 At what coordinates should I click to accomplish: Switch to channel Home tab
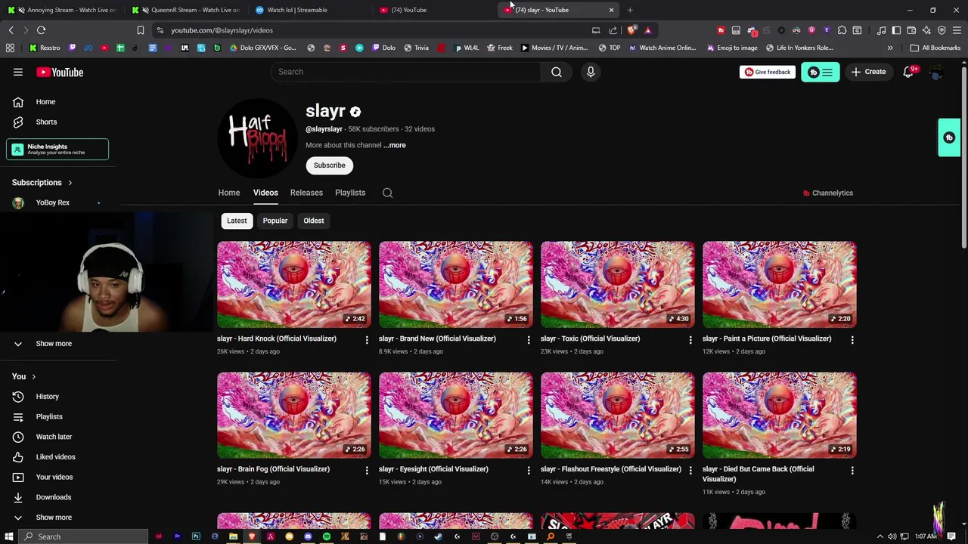(229, 193)
